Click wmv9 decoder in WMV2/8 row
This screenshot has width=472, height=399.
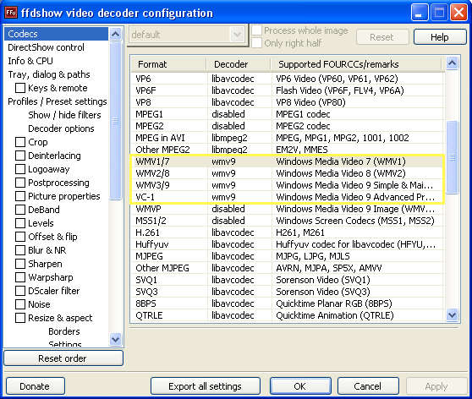point(223,173)
